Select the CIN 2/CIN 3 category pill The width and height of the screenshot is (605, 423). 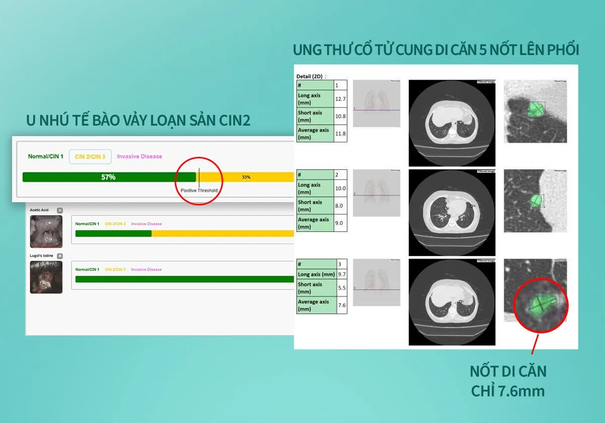point(90,157)
